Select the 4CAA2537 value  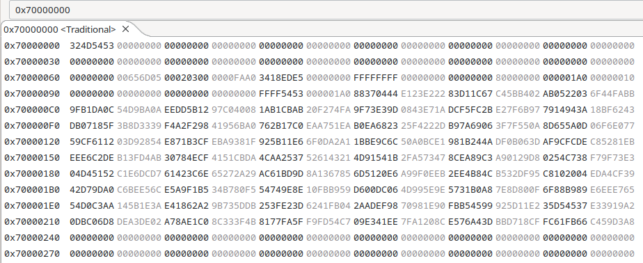(281, 157)
